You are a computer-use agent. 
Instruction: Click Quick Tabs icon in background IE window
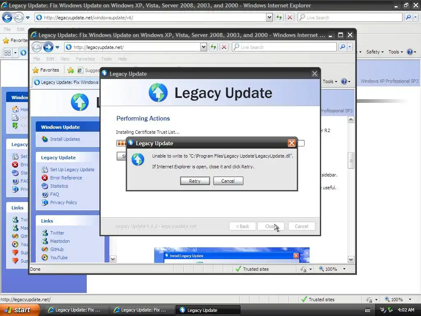(x=7, y=53)
